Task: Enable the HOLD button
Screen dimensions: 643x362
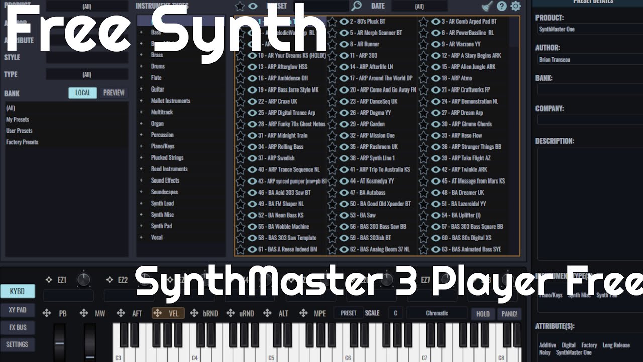Action: click(x=483, y=314)
